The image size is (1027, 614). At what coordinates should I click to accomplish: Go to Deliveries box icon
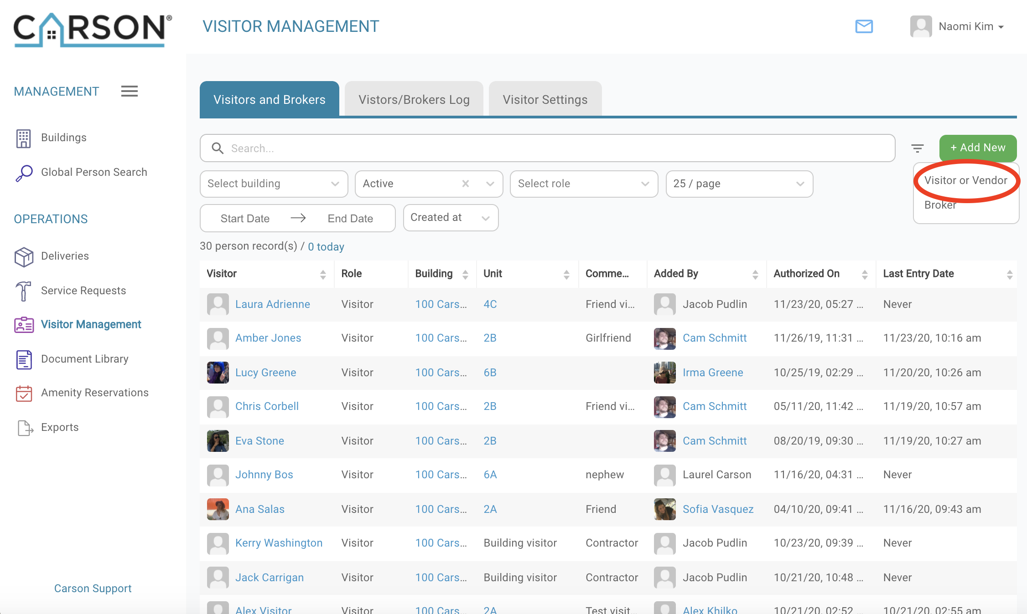tap(24, 256)
